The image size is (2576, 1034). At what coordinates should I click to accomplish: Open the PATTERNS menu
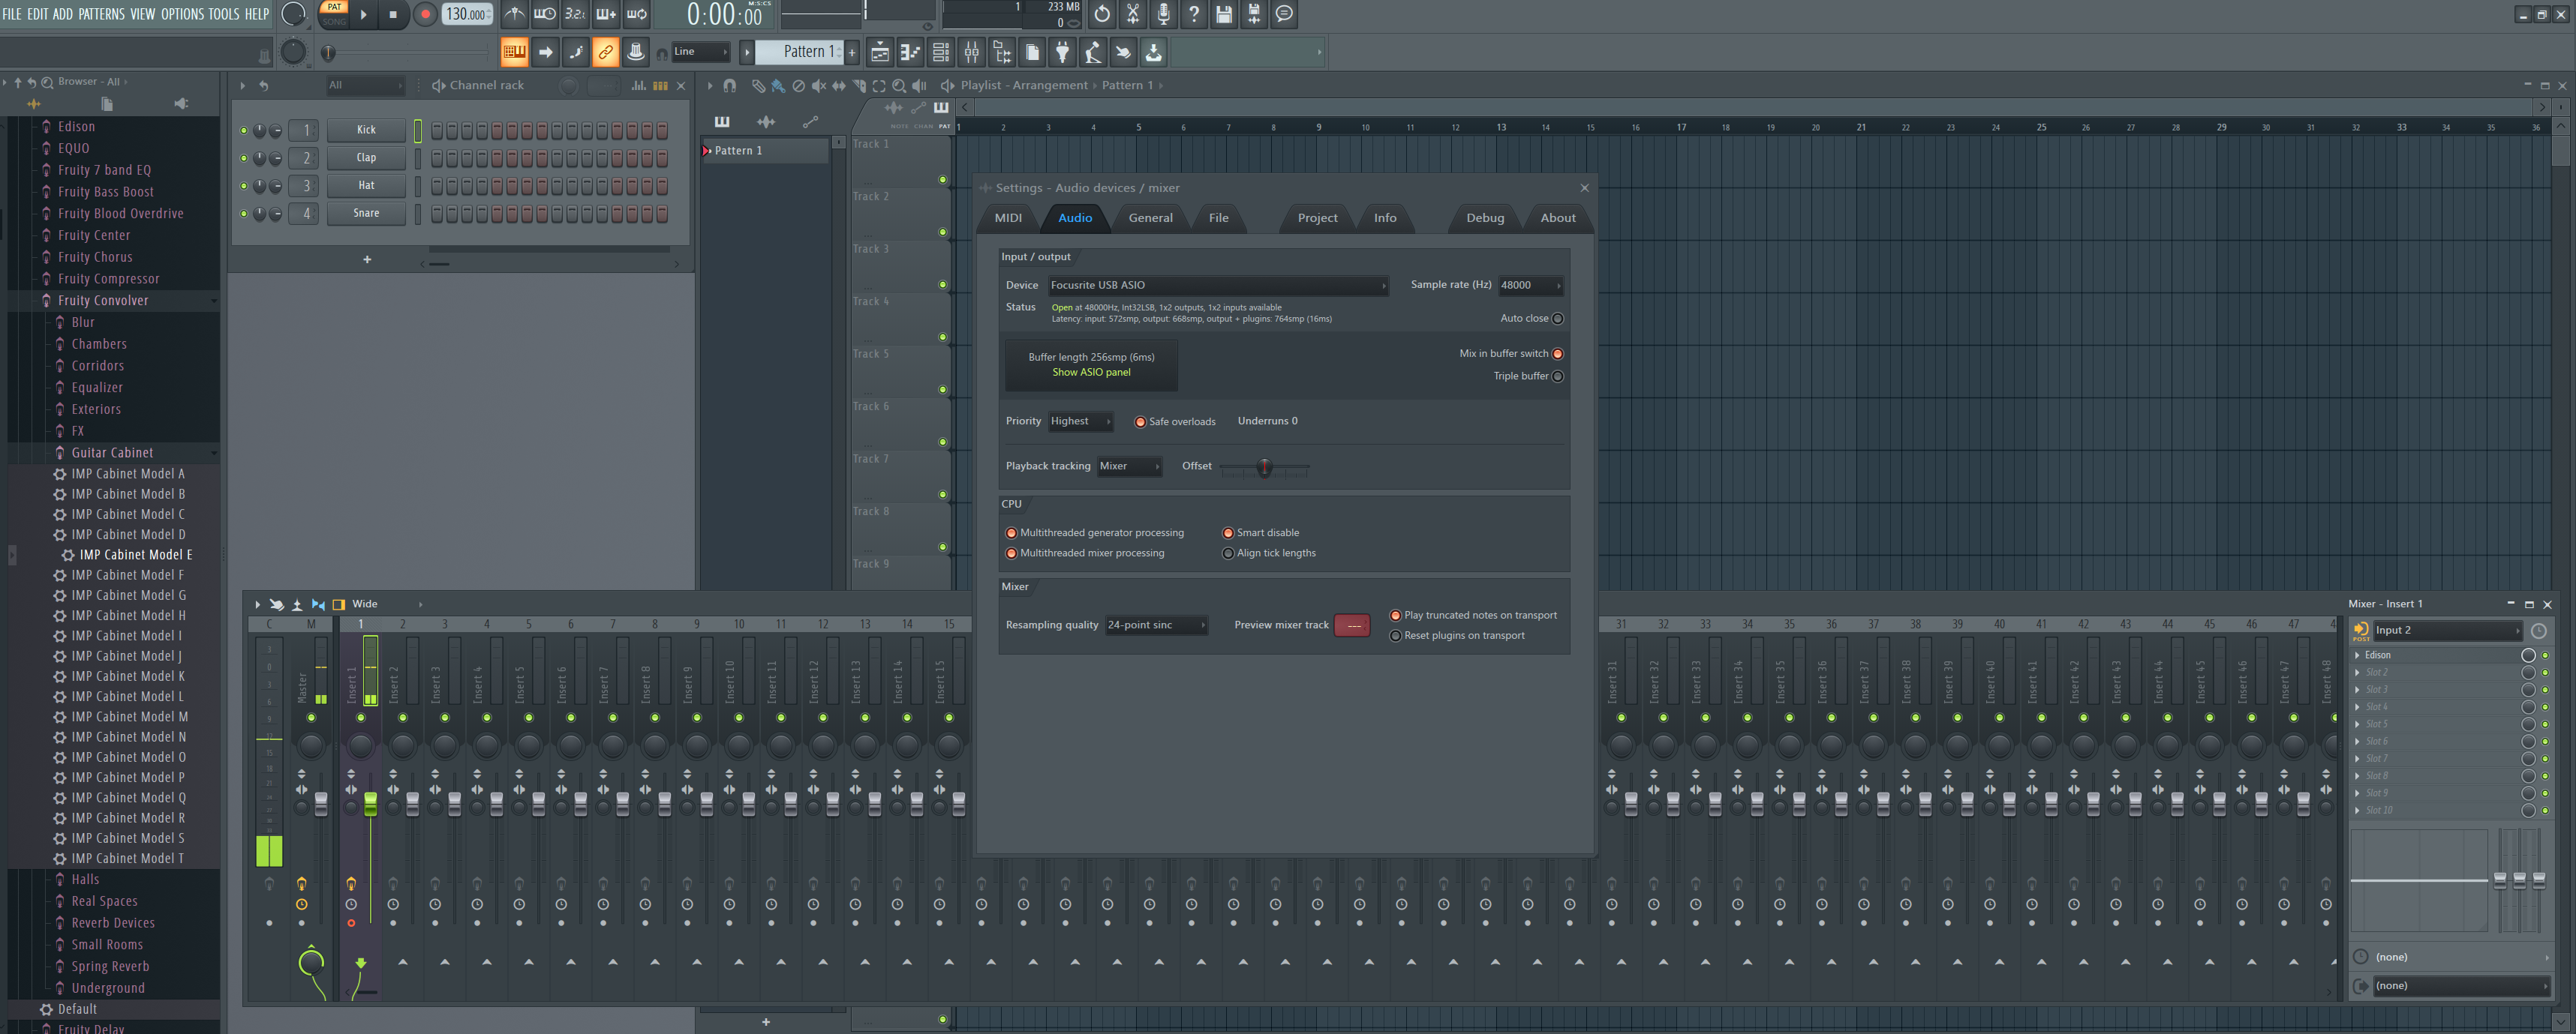coord(102,14)
